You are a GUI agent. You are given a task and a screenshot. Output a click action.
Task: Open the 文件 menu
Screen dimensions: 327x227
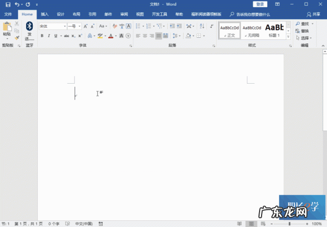click(8, 14)
